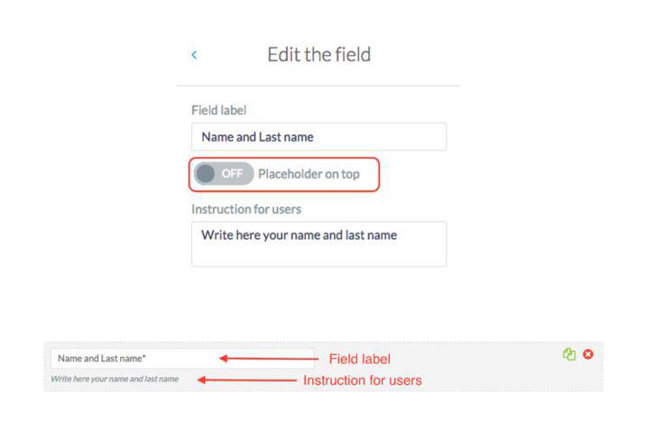This screenshot has height=421, width=645.
Task: Click the red arrow pointing at the italic instruction
Action: [247, 380]
